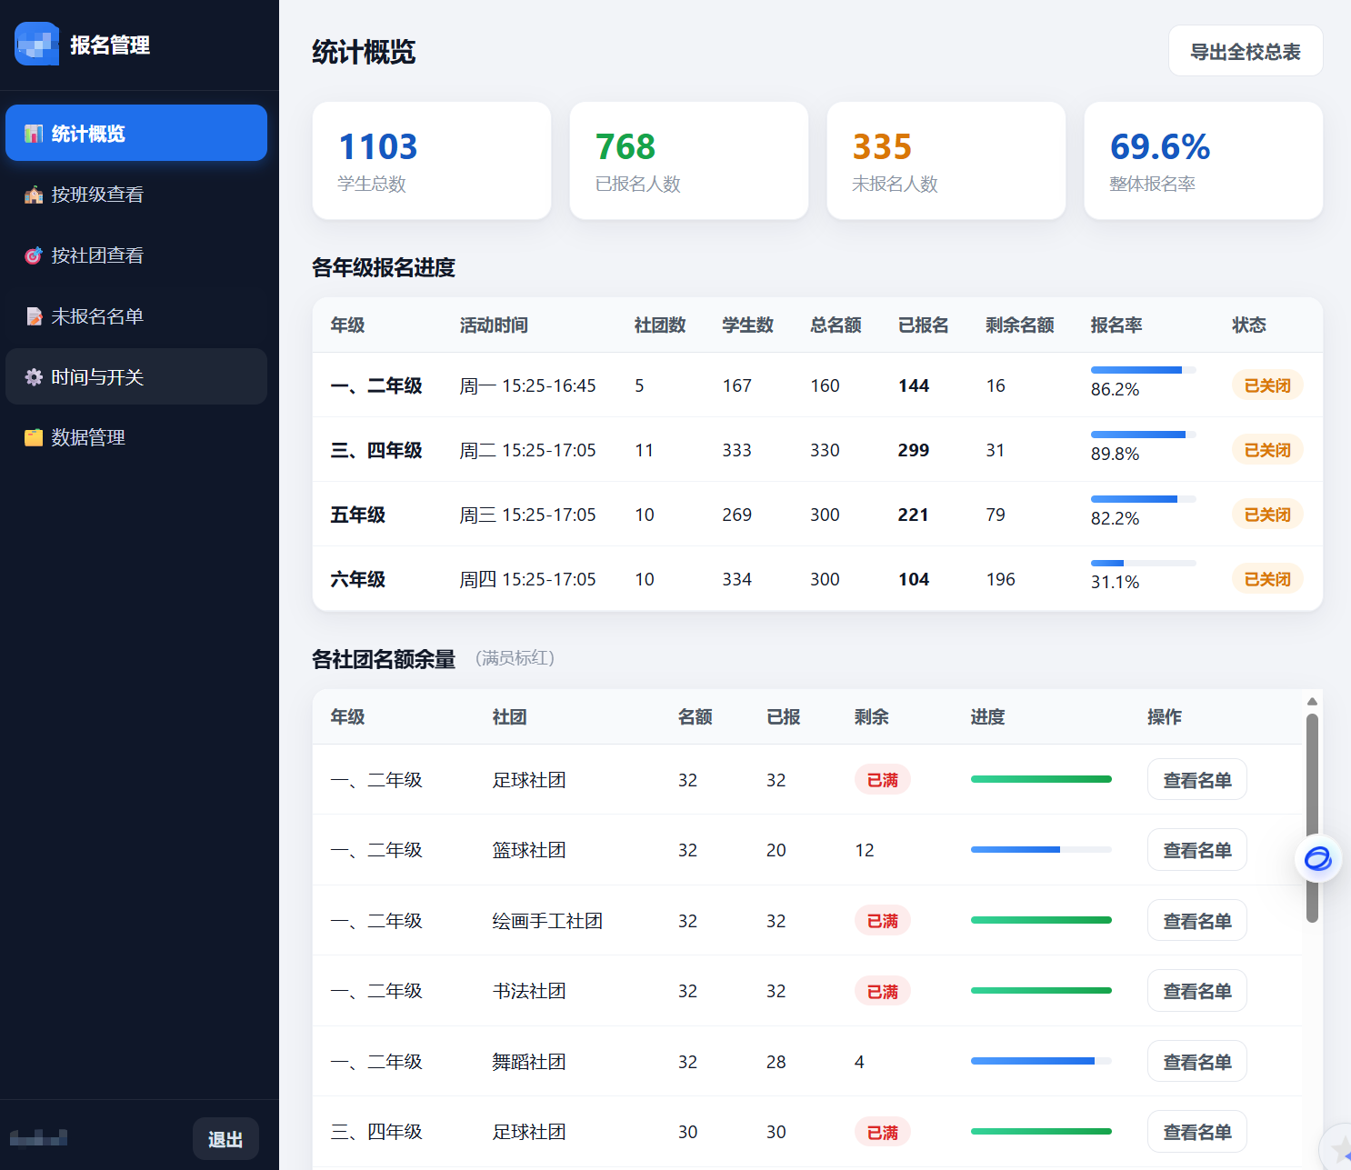
Task: Click the 三、四年级 row label in grade table
Action: click(376, 450)
